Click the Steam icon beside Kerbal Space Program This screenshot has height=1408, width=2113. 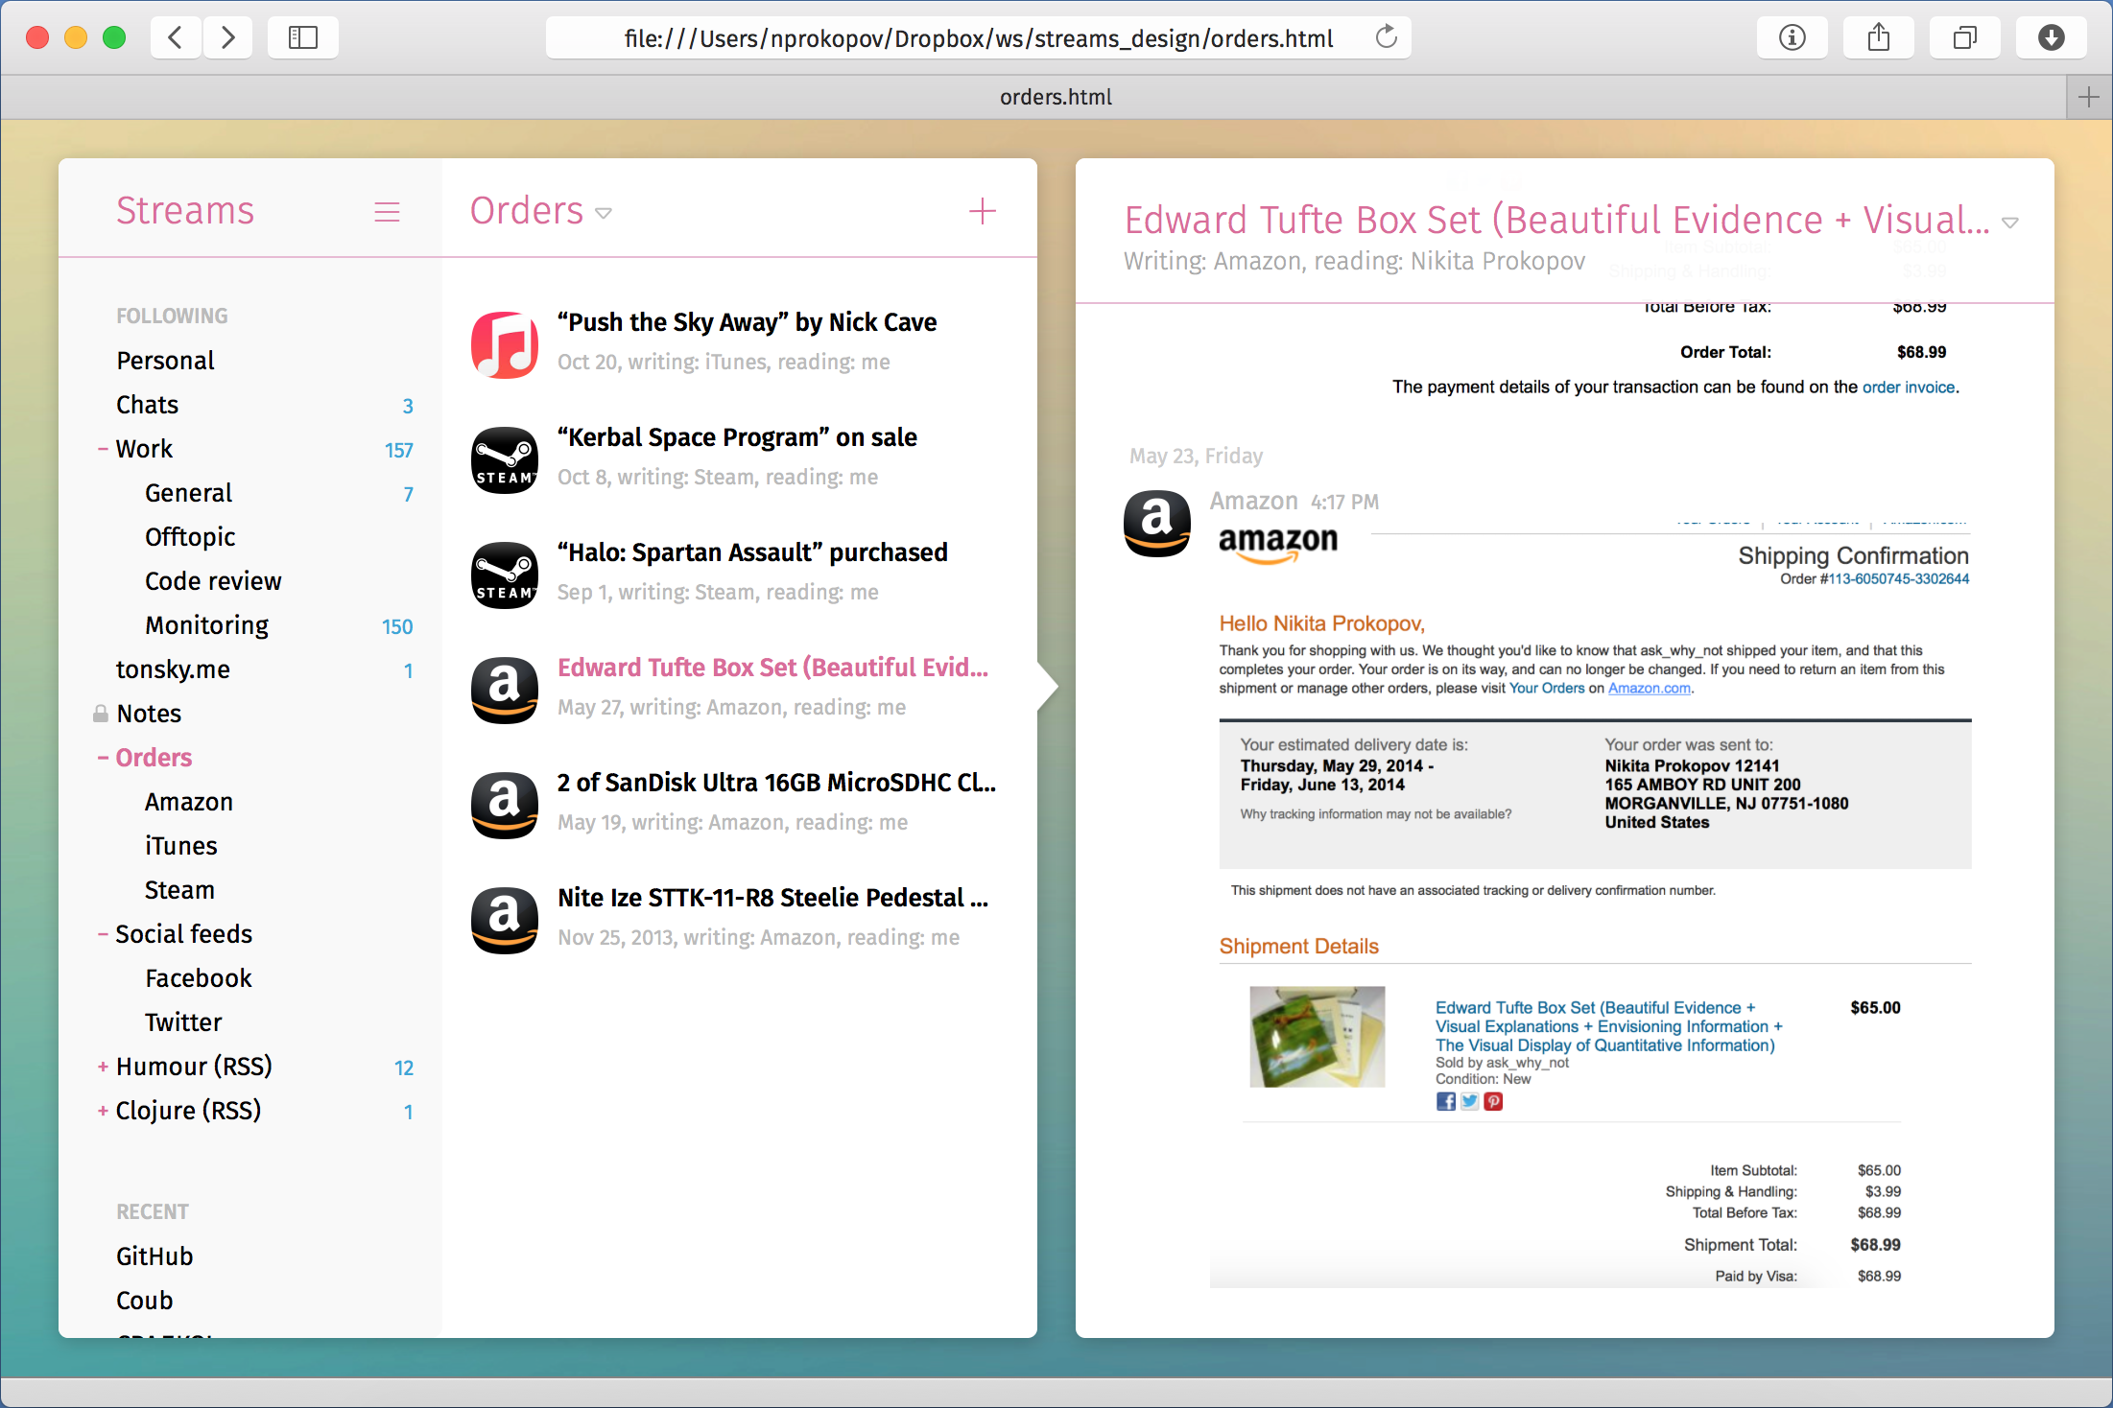(505, 459)
